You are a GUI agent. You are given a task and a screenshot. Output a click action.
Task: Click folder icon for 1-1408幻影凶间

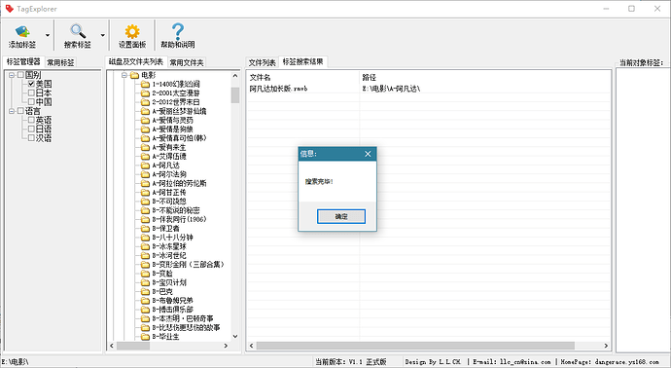tap(146, 85)
